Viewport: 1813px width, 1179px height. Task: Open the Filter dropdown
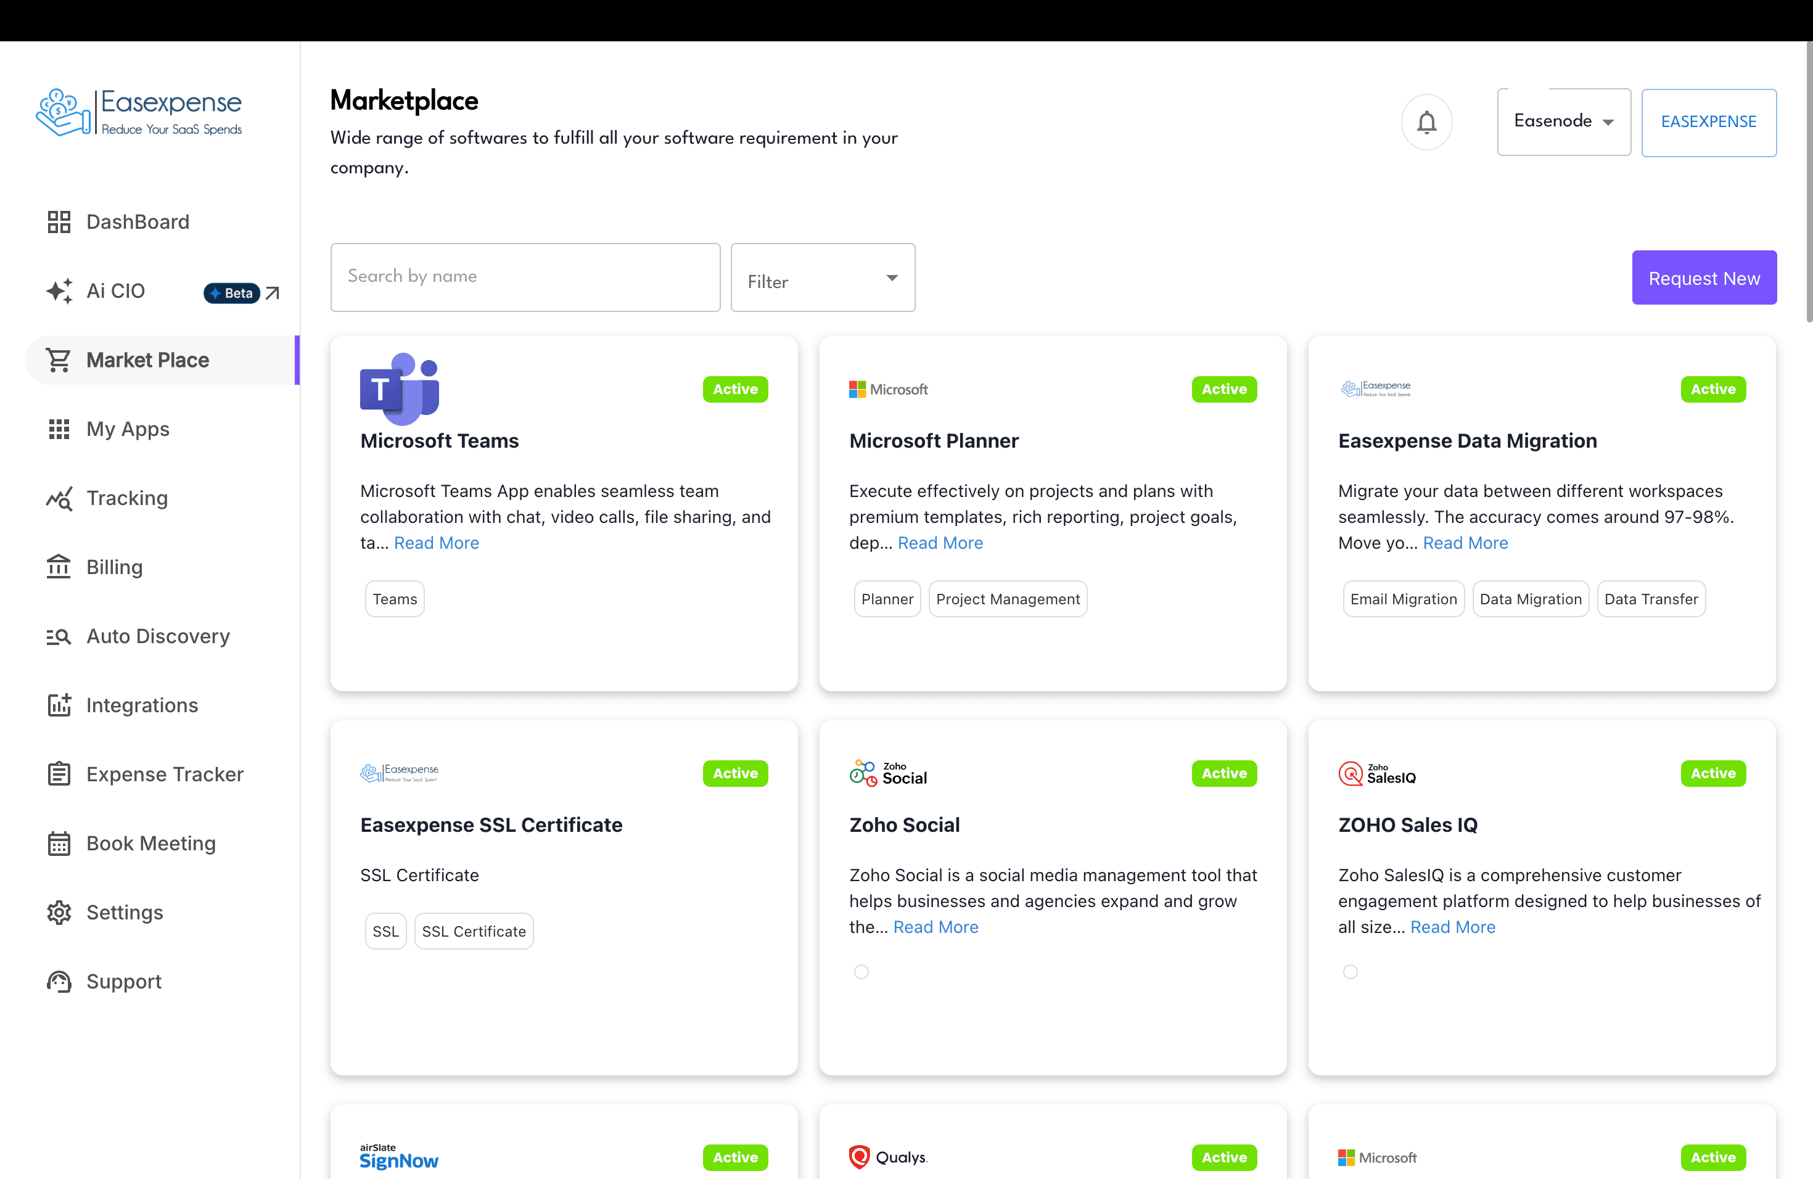[x=823, y=277]
